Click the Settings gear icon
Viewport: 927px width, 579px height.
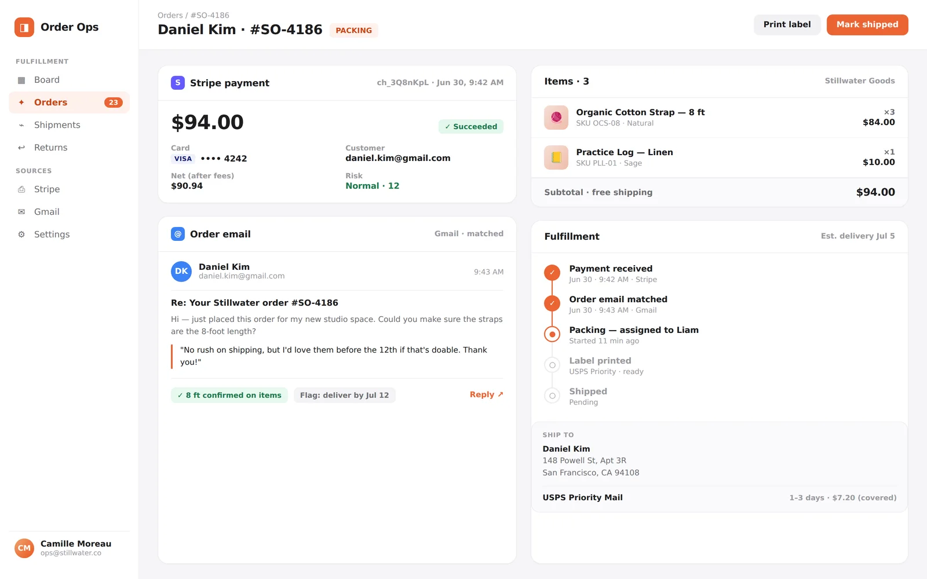pyautogui.click(x=21, y=234)
